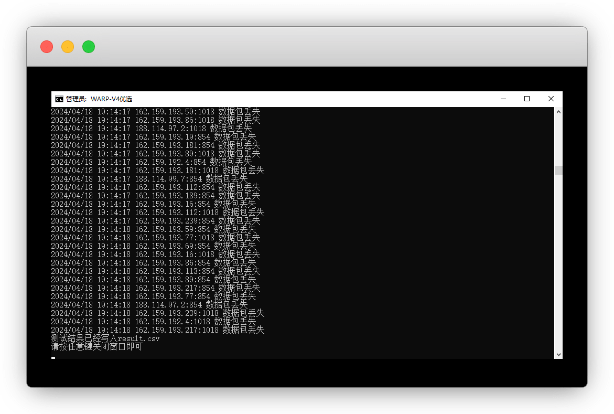Click the scrollbar up arrow
This screenshot has width=614, height=414.
coord(558,112)
